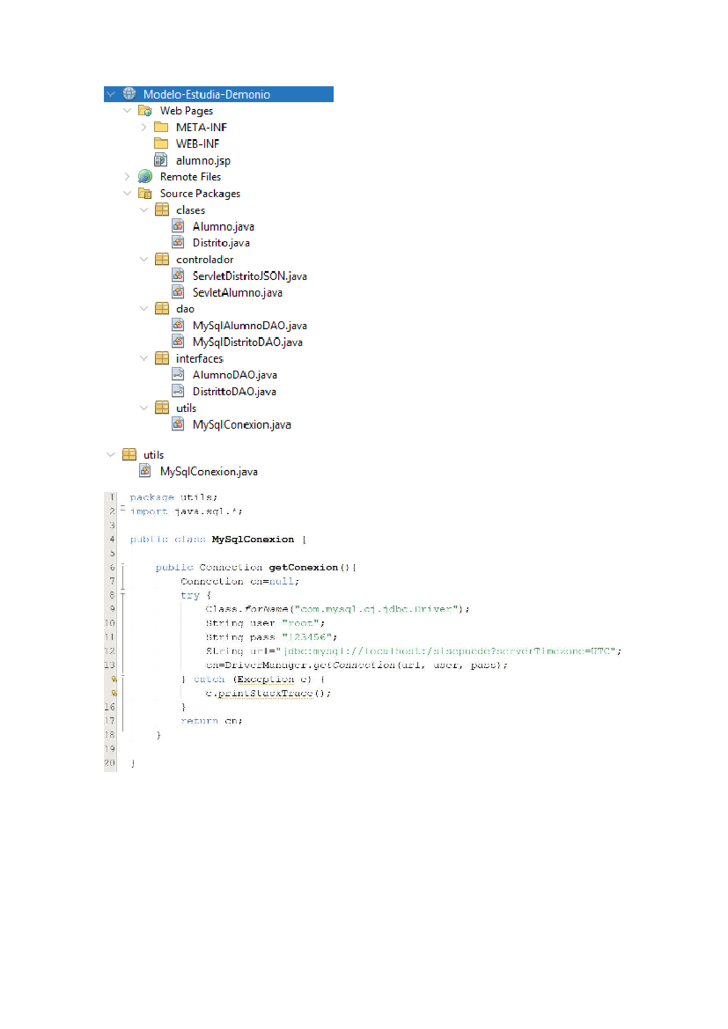Collapse the Source Packages node

pos(127,194)
